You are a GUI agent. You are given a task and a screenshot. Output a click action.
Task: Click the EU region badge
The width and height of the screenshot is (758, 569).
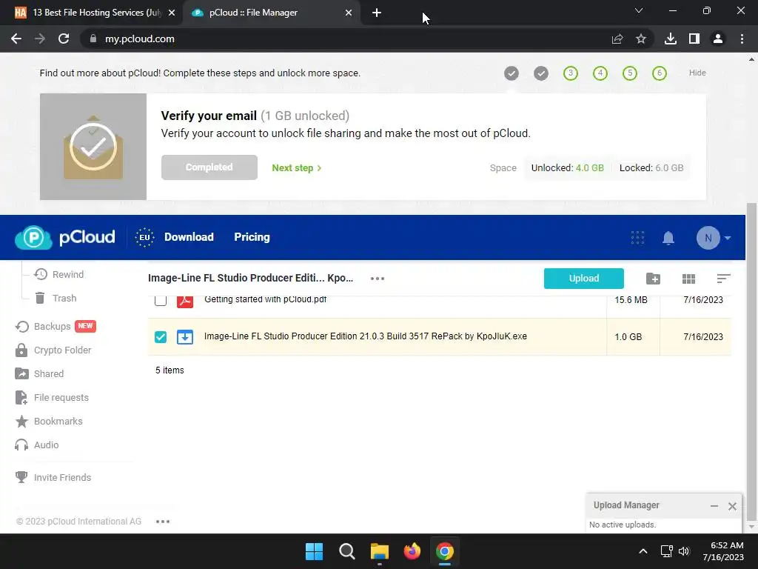[144, 237]
